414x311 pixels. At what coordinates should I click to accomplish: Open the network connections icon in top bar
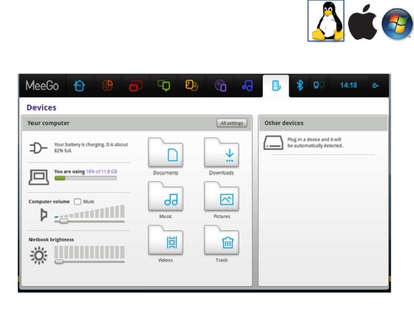point(319,85)
